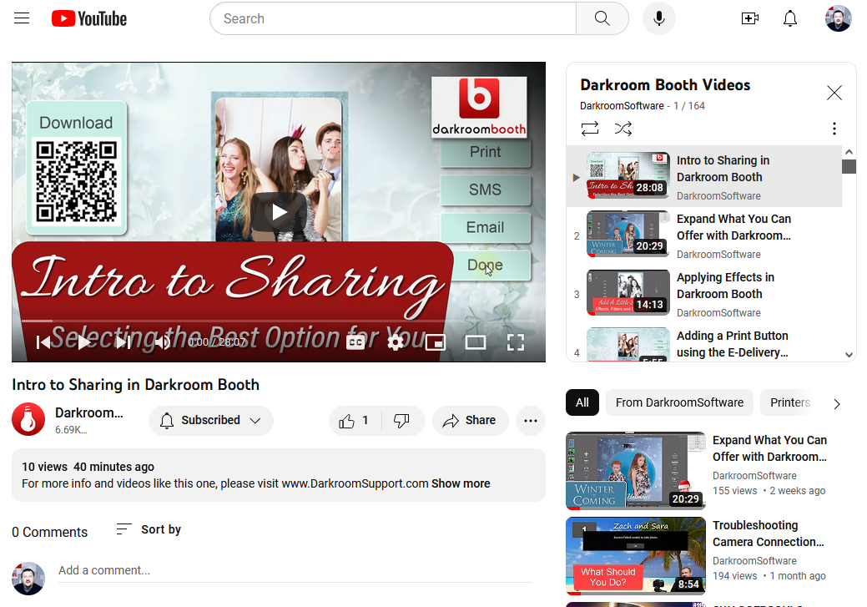
Task: Click the search magnifier button
Action: click(x=602, y=19)
